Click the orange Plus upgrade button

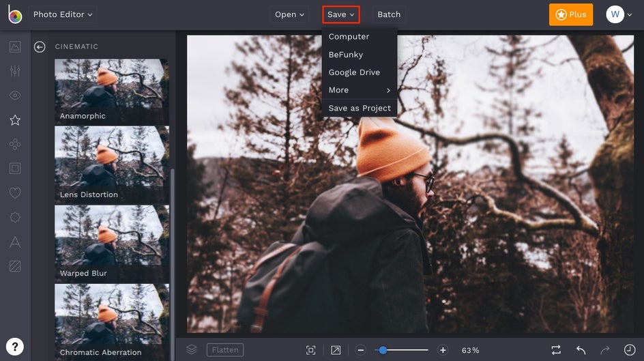click(571, 14)
